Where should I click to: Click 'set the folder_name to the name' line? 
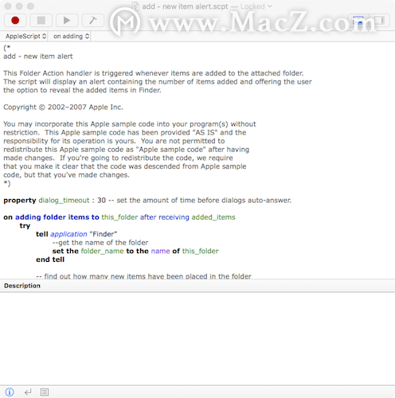coord(135,251)
